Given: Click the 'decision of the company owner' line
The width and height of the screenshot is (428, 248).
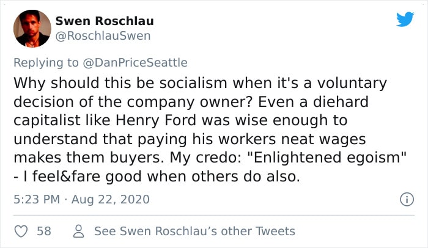Looking at the screenshot, I should [191, 102].
